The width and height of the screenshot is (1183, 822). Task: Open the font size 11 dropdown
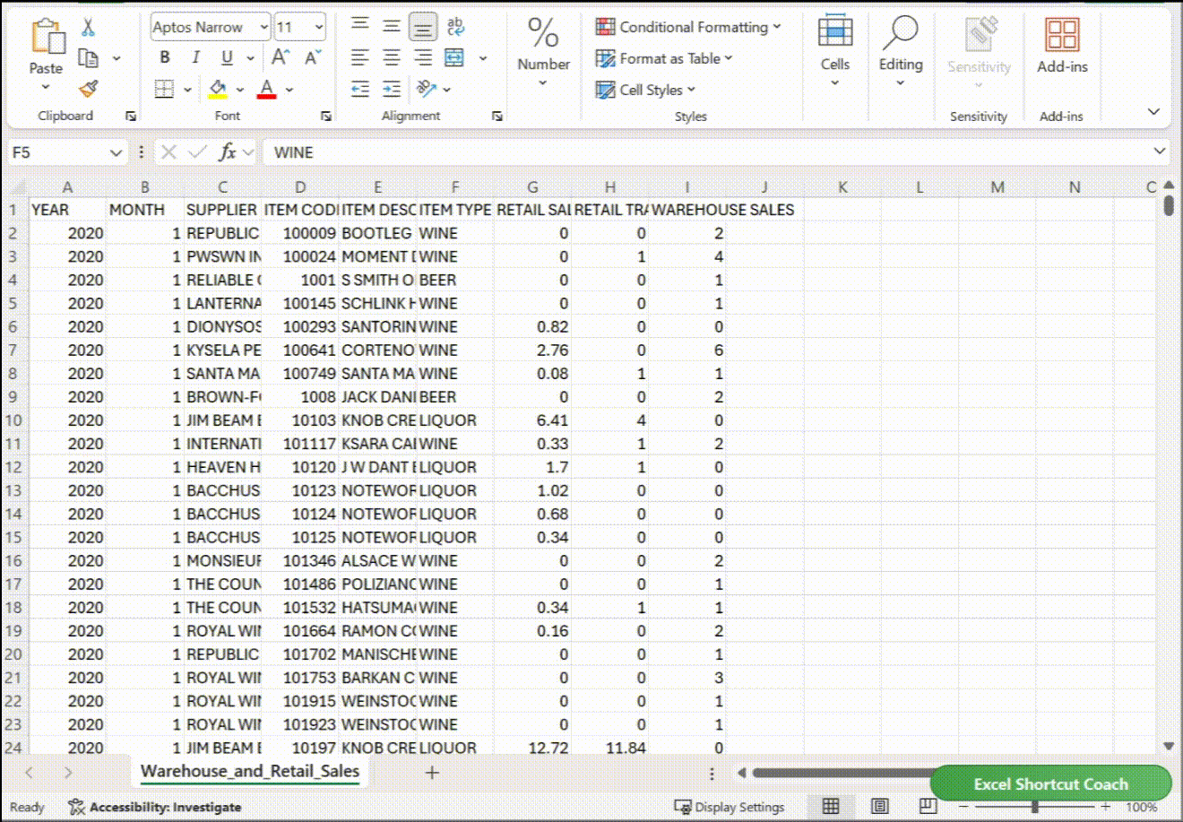(x=319, y=27)
